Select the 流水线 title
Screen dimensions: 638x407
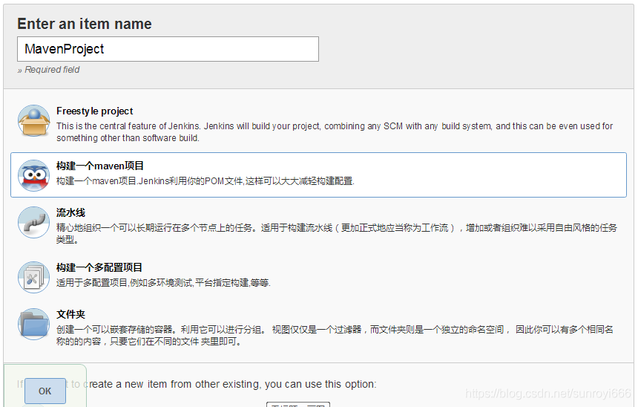(x=70, y=212)
